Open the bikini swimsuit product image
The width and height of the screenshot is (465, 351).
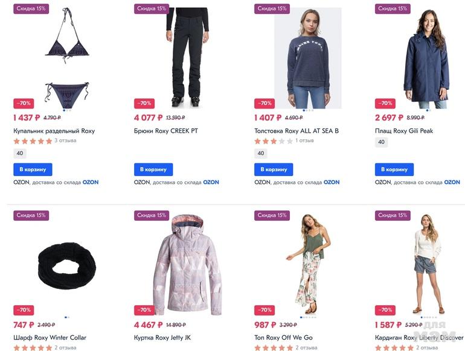pyautogui.click(x=67, y=58)
